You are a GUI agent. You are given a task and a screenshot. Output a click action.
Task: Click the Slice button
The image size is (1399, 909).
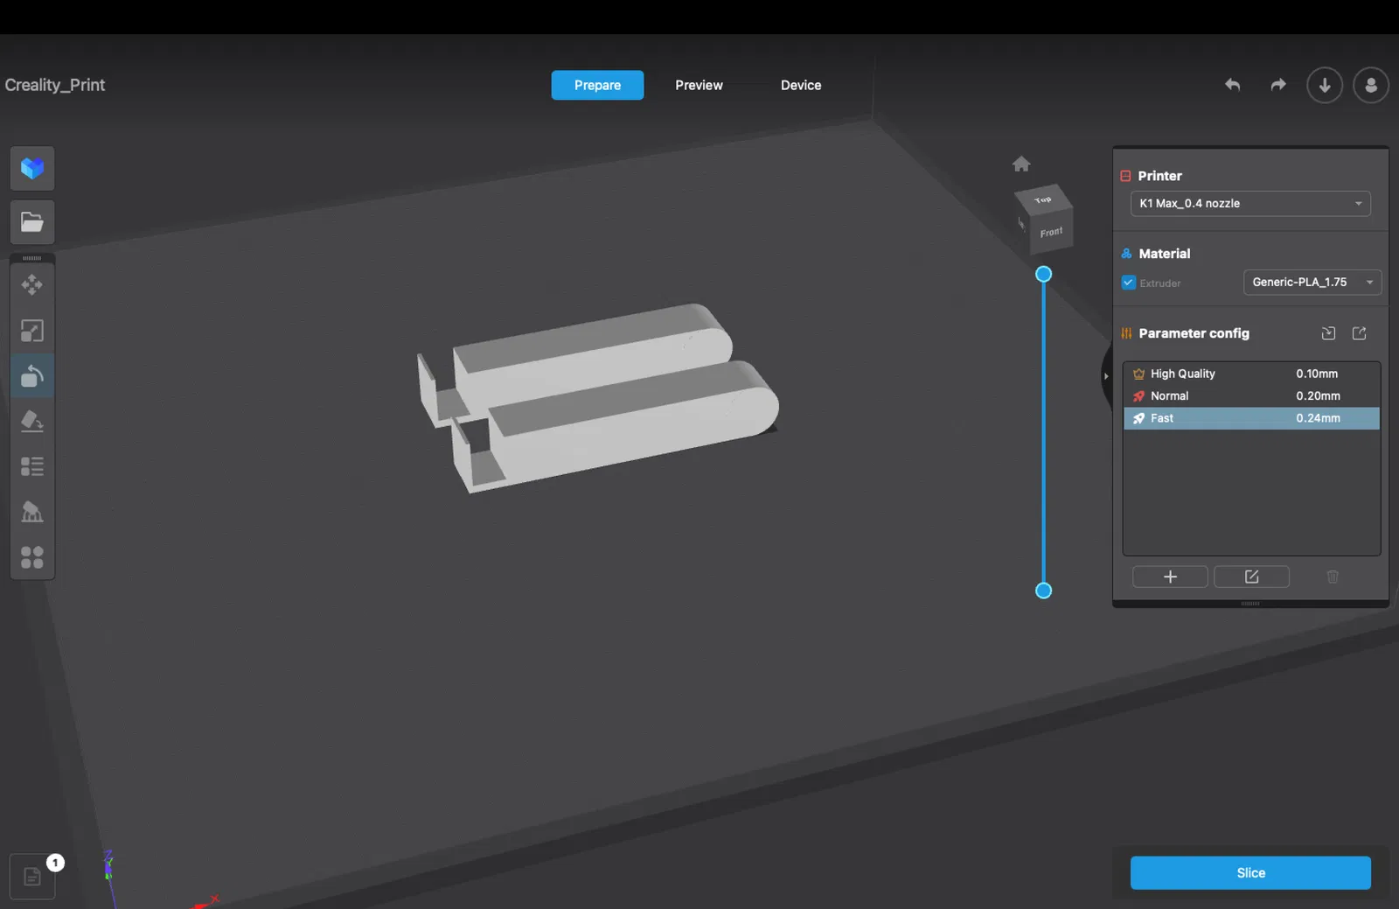[1250, 873]
